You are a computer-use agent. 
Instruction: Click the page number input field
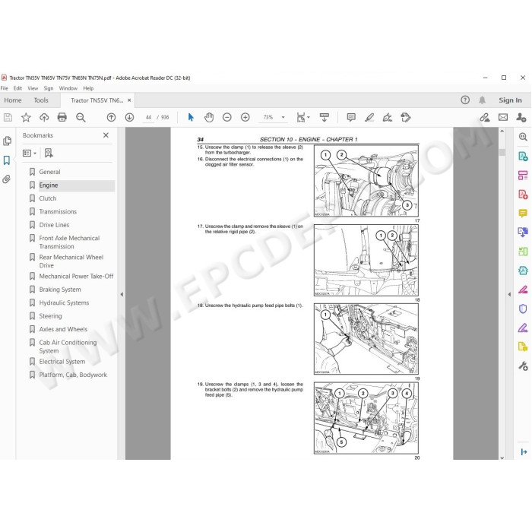[148, 117]
